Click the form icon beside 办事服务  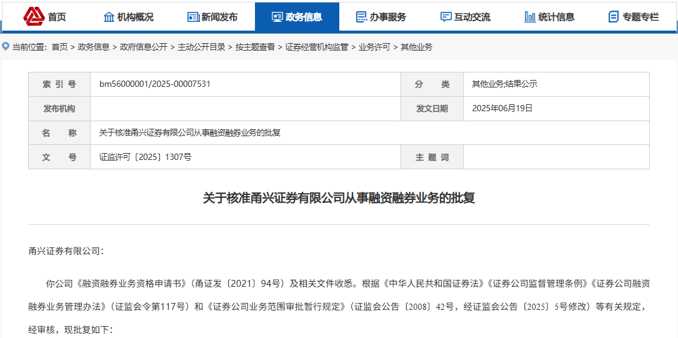pos(361,17)
